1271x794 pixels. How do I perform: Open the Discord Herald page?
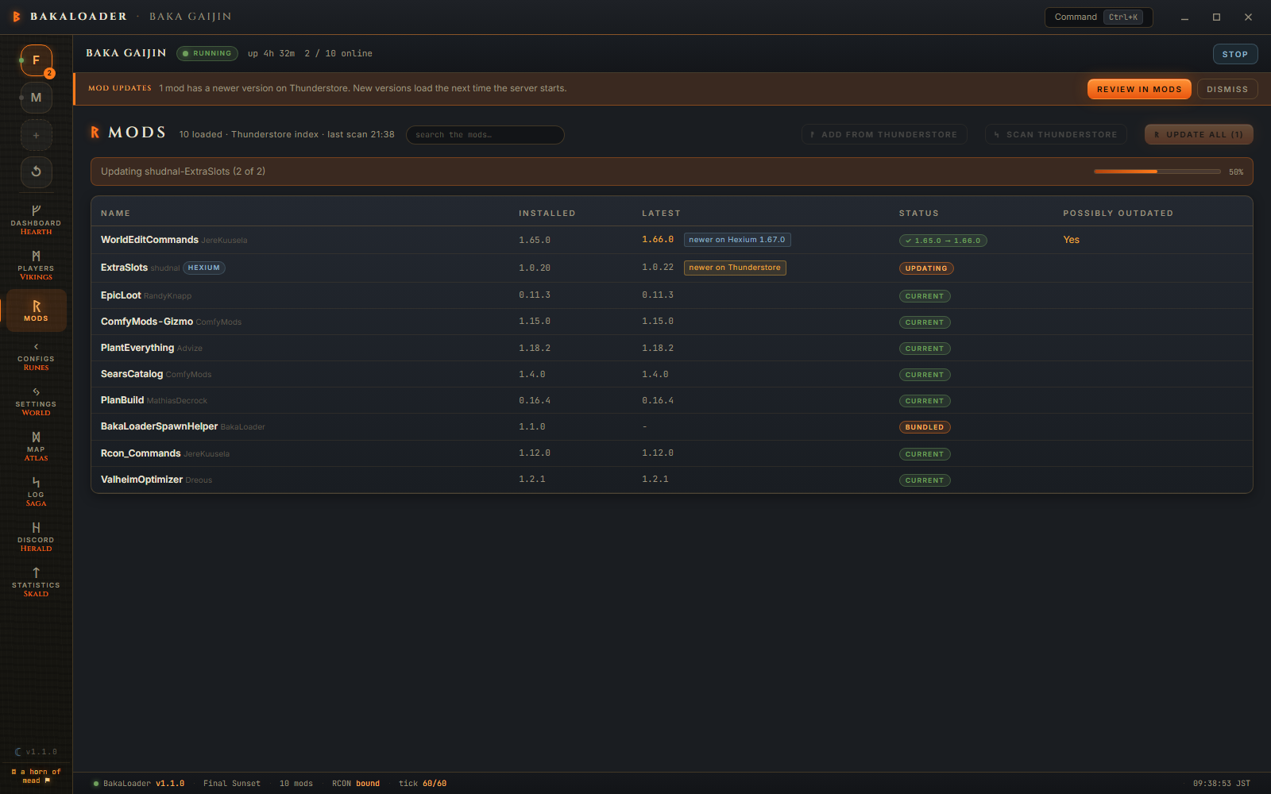click(x=36, y=538)
